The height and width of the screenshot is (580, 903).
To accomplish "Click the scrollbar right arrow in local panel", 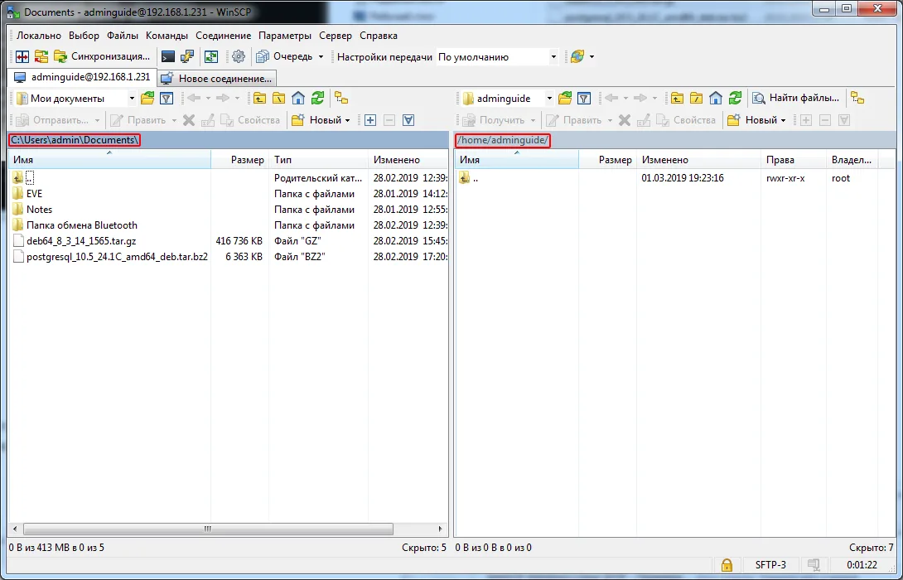I will 441,529.
